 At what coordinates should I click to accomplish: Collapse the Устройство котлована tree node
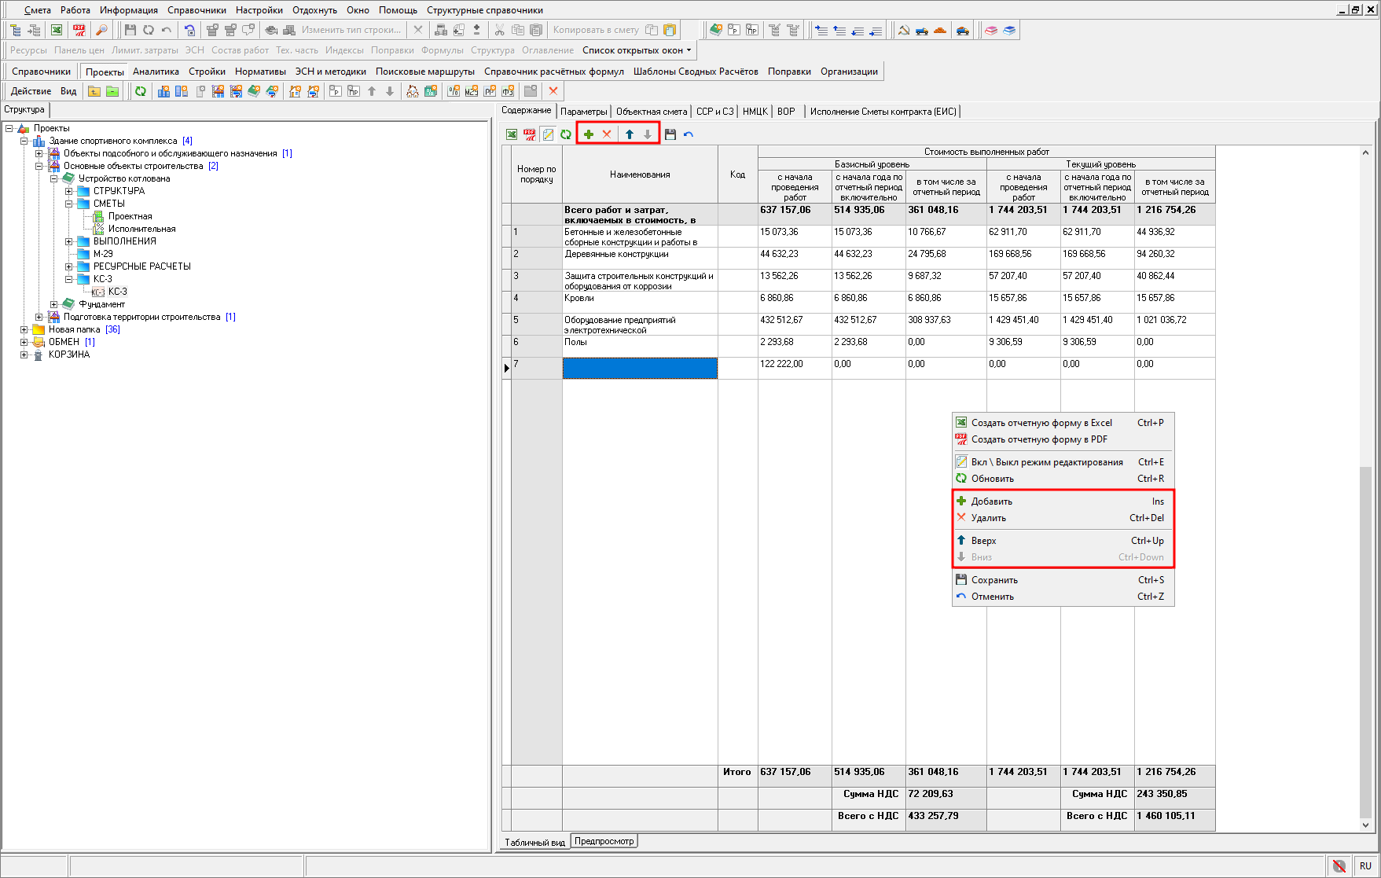click(x=54, y=178)
